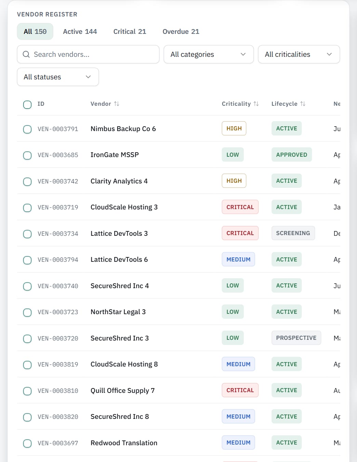Switch to the All 150 tab
Screen dimensions: 357x462
pos(35,31)
